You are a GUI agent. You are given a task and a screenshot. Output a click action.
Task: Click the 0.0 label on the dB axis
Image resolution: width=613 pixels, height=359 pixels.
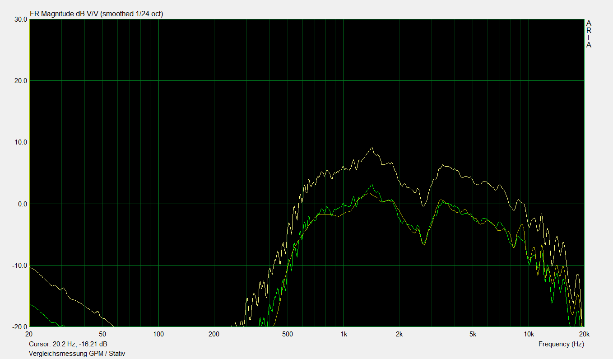[x=20, y=204]
